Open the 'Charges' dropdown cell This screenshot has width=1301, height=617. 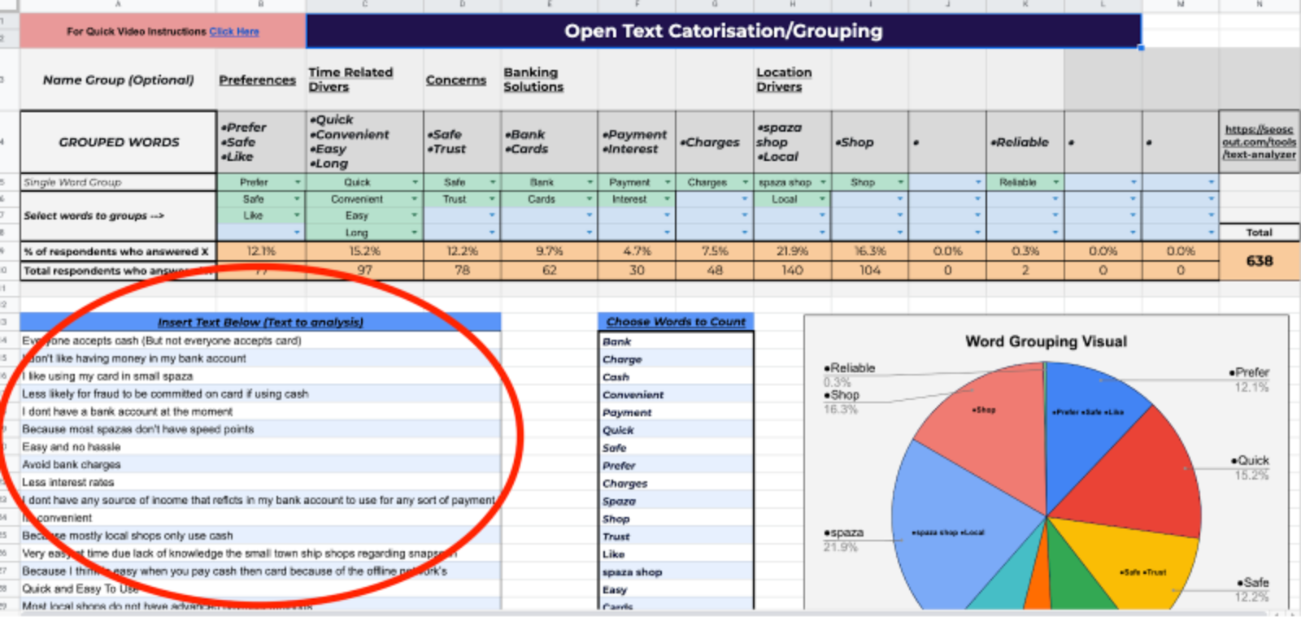[715, 182]
